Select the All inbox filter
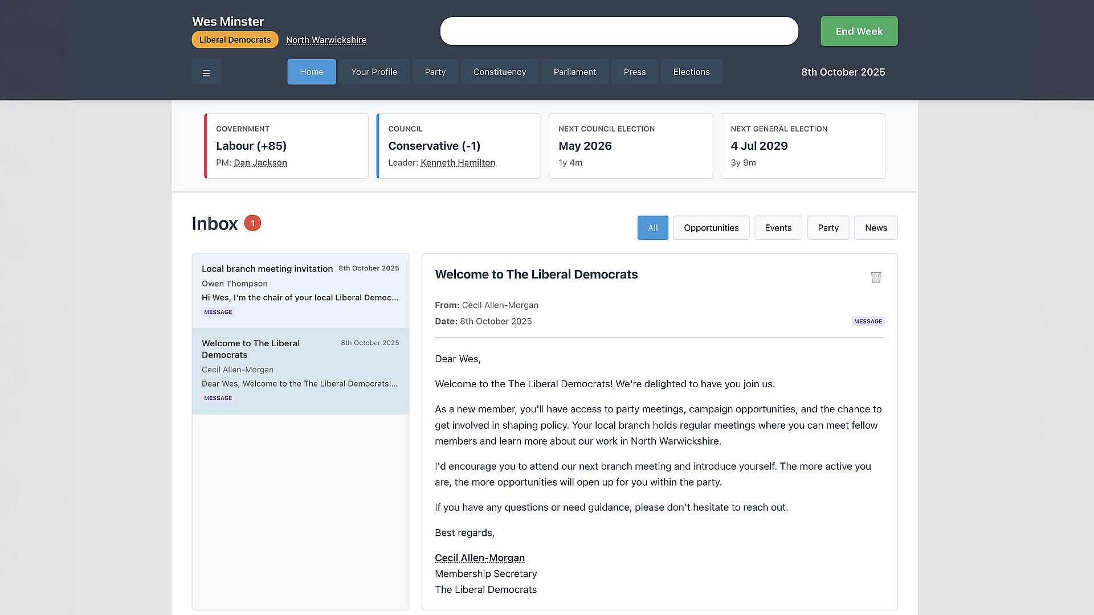 point(652,228)
